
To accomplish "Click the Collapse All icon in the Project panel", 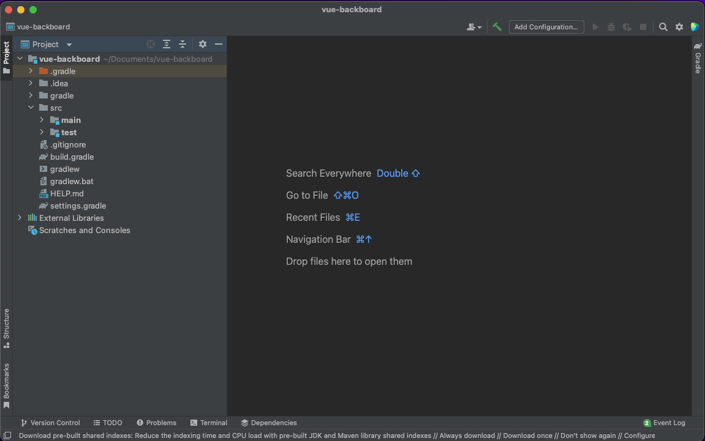I will [182, 44].
